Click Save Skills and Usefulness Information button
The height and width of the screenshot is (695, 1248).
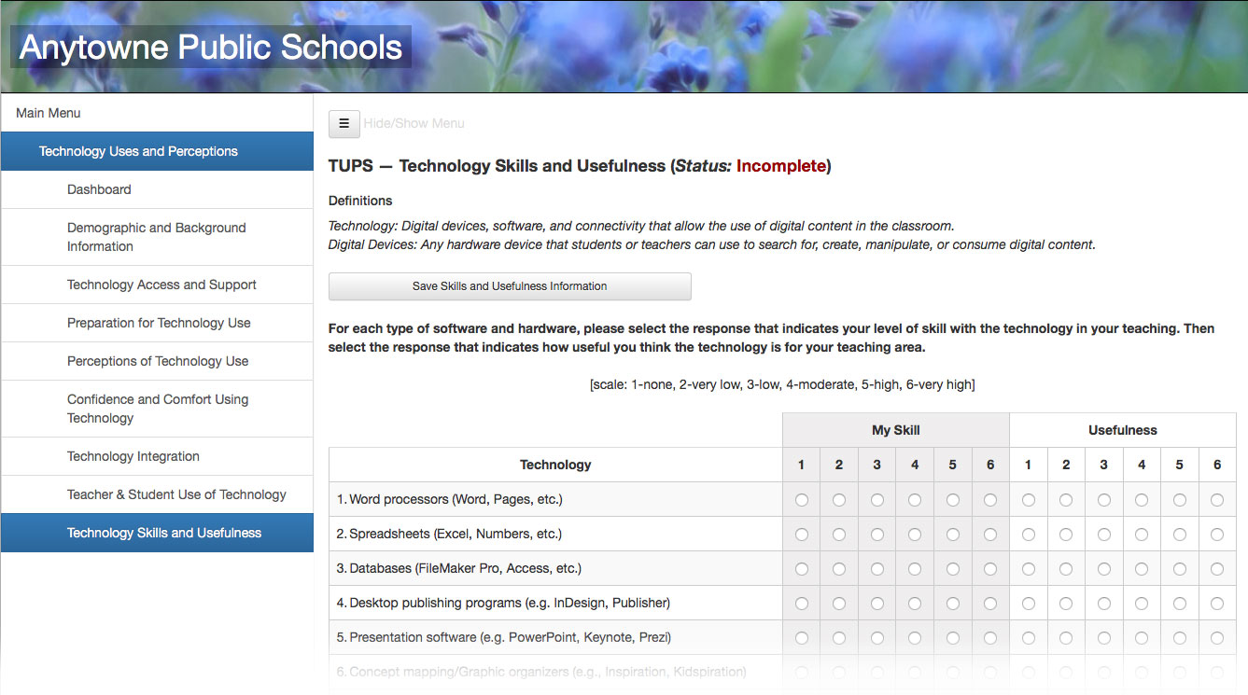tap(510, 286)
